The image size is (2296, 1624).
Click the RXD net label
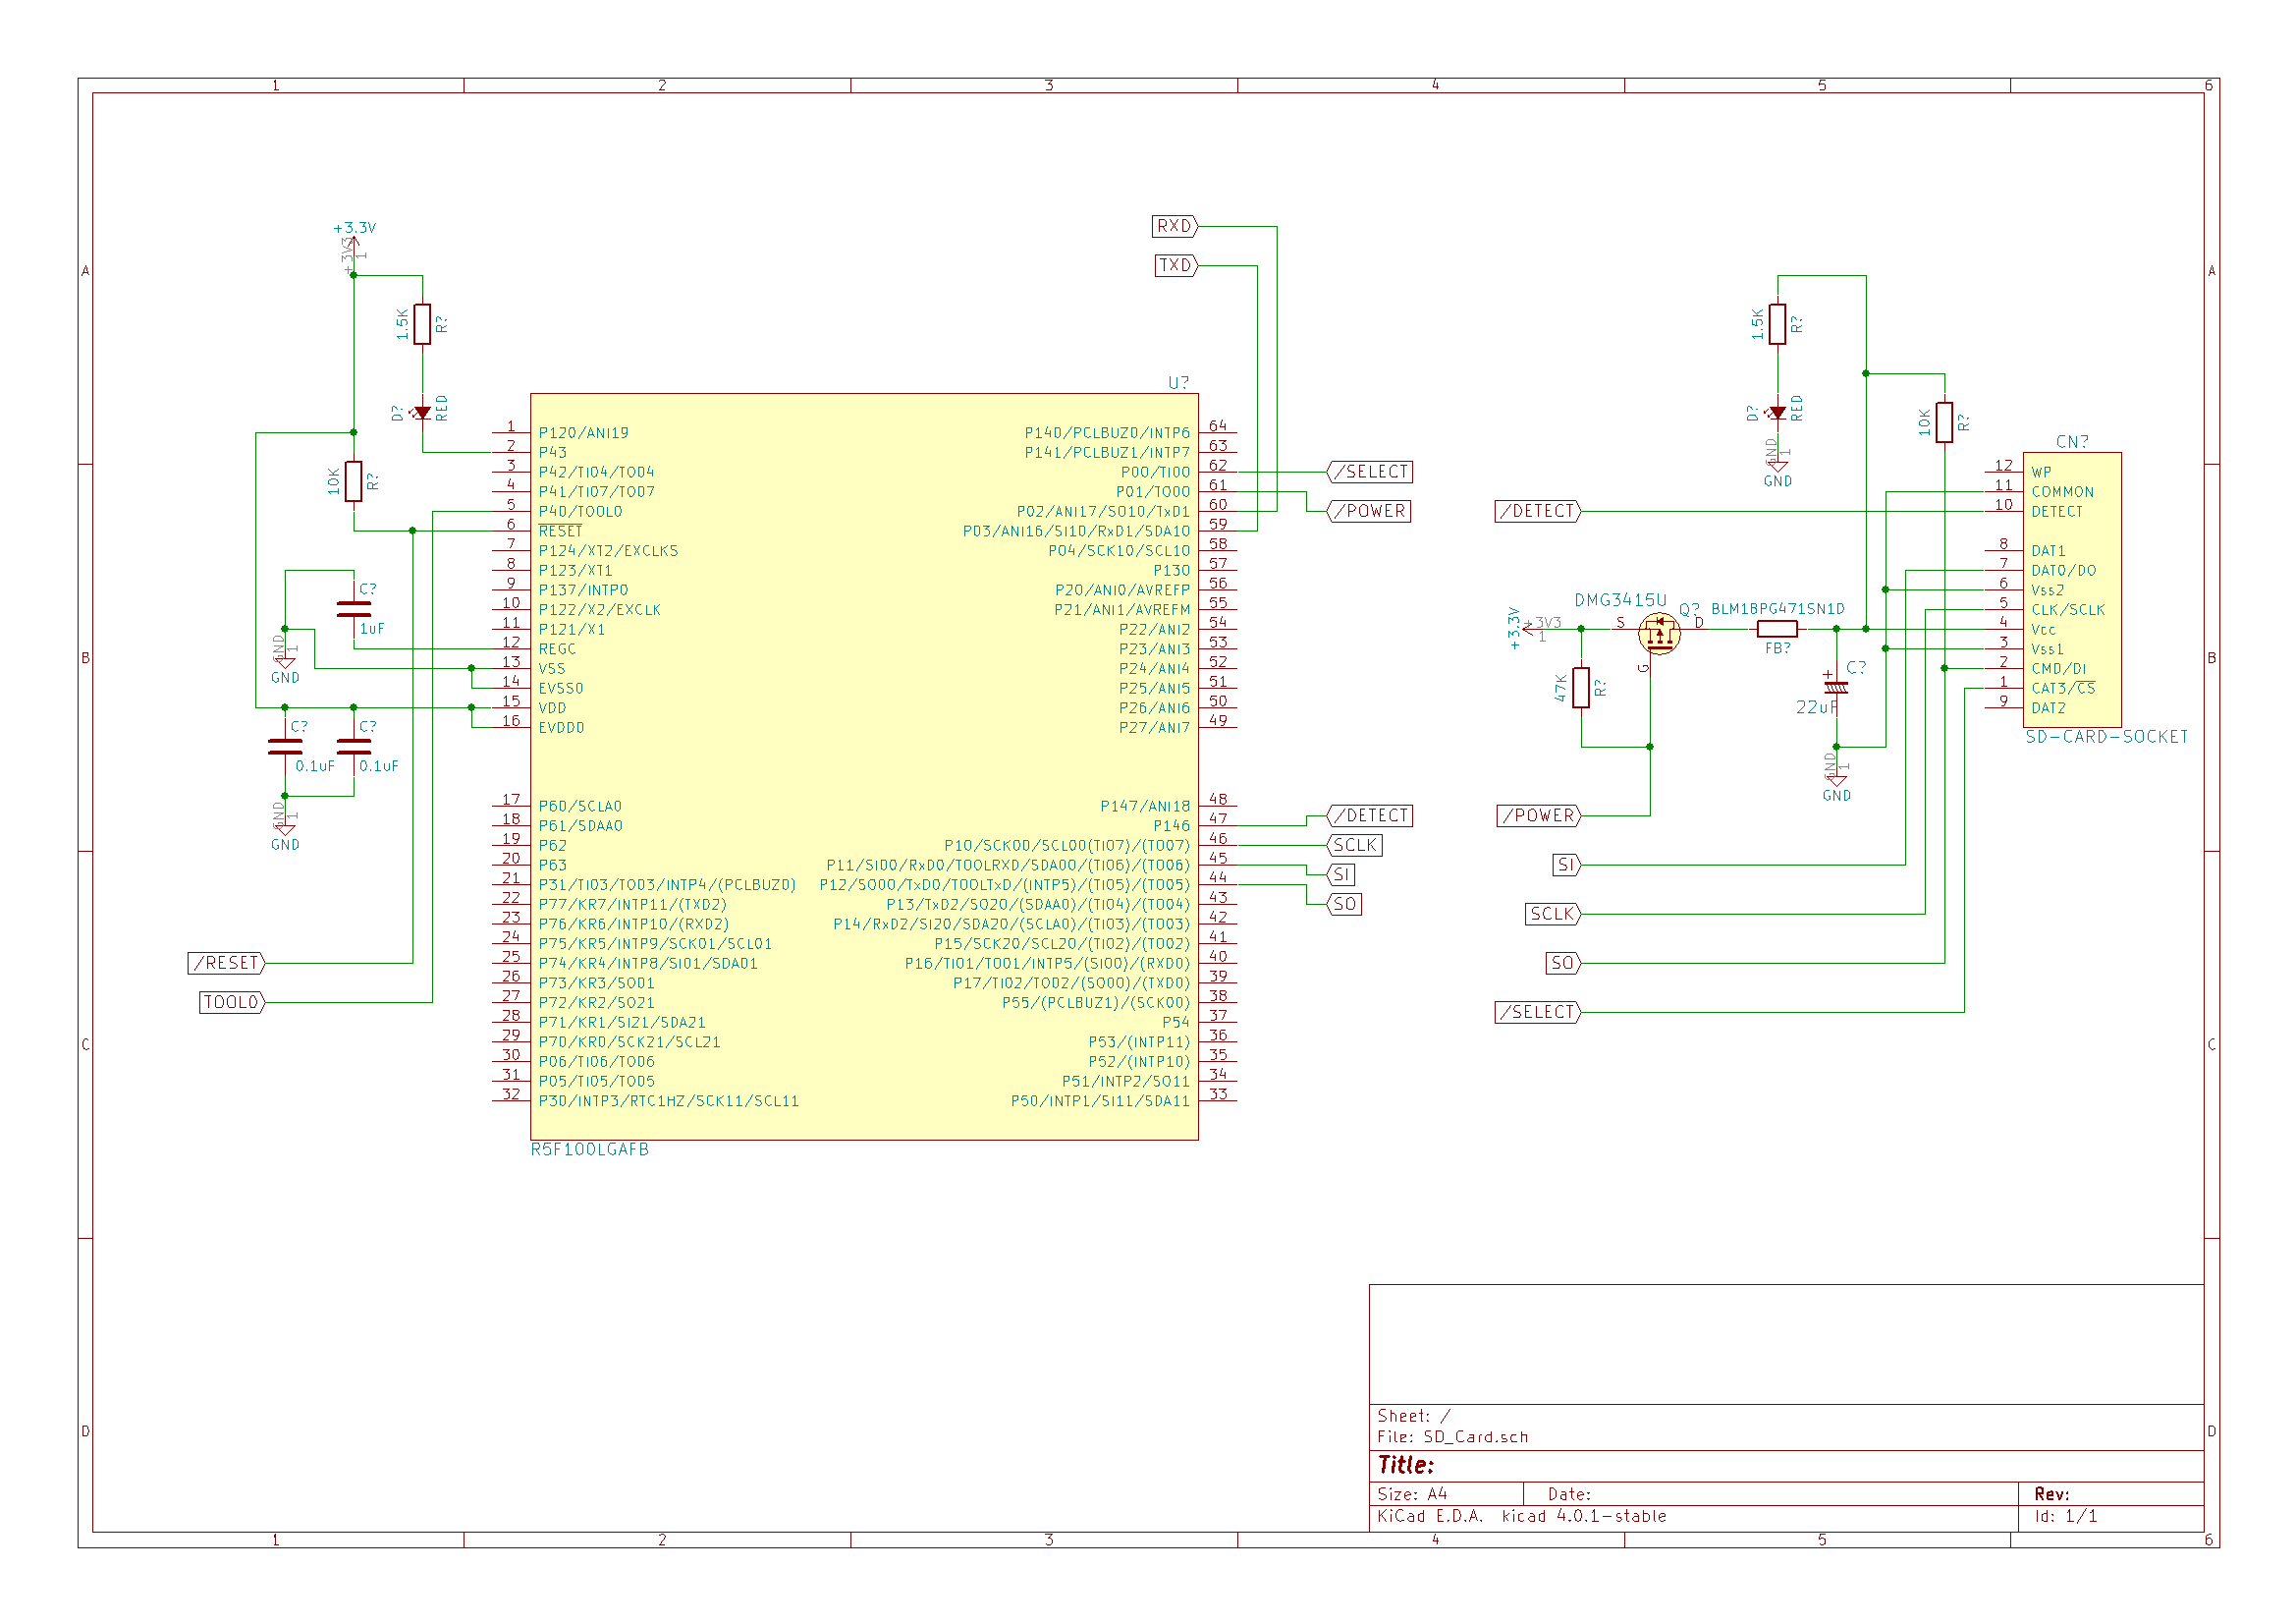tap(1175, 226)
